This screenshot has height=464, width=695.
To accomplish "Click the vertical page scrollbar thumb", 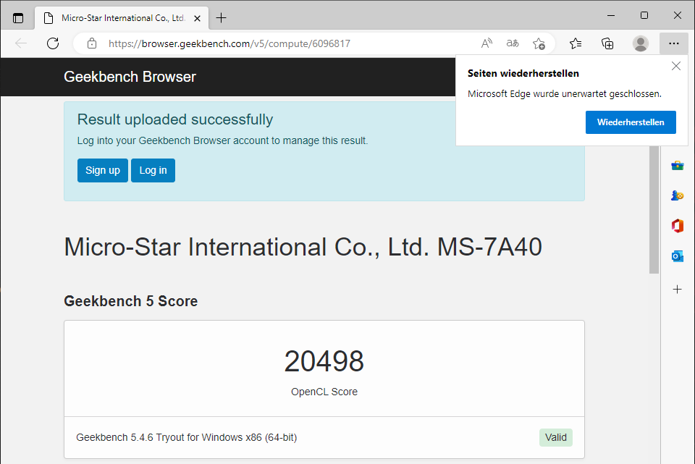I will click(x=654, y=210).
